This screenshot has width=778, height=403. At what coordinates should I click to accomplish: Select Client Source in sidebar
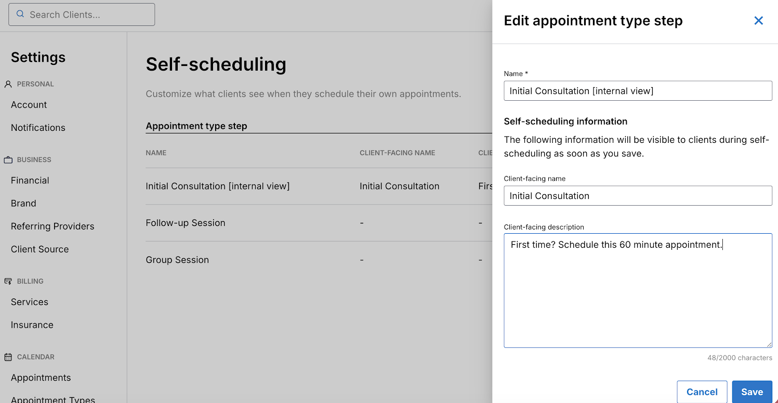point(40,249)
